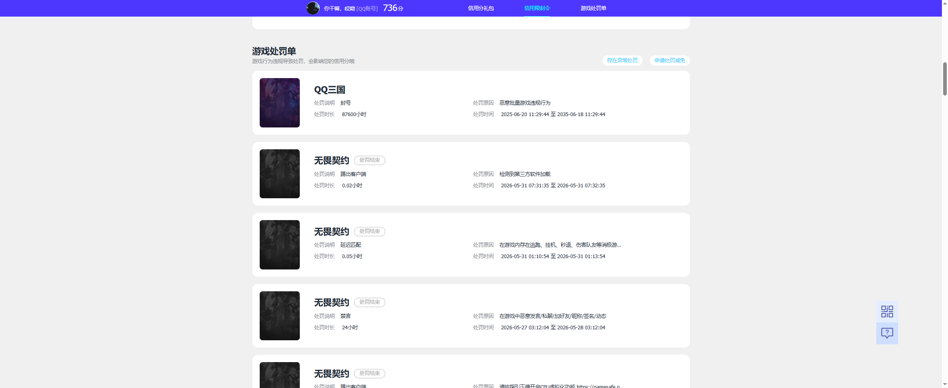Click the vertical page scrollbar thumb
This screenshot has height=388, width=948.
[945, 79]
